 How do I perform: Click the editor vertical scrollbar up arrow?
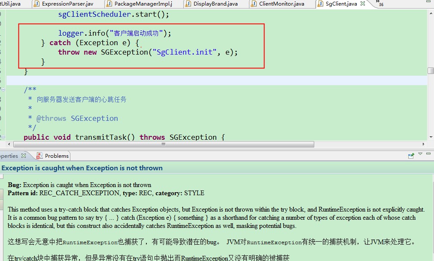click(431, 12)
